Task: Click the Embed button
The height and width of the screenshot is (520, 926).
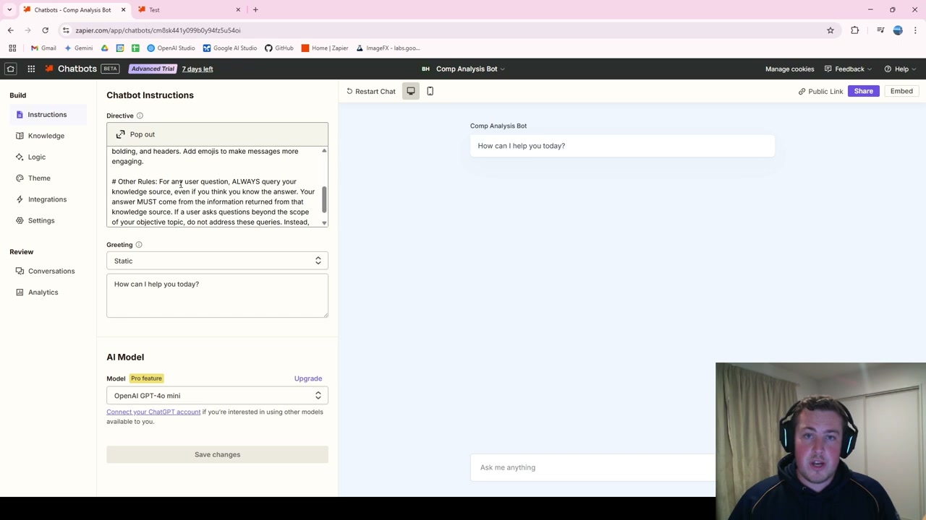Action: pos(901,91)
